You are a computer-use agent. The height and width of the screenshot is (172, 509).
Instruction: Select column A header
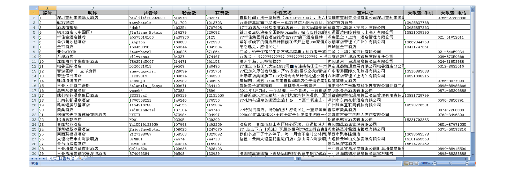[47, 8]
